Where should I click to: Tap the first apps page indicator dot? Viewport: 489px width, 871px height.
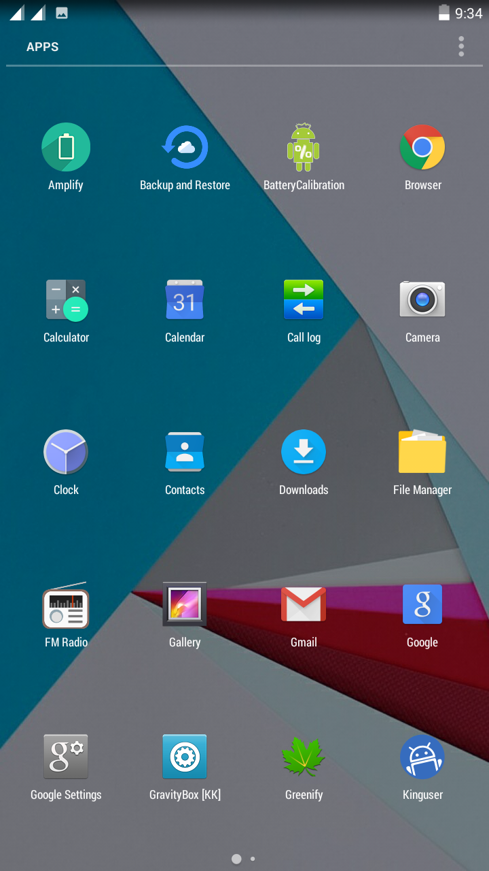click(236, 859)
